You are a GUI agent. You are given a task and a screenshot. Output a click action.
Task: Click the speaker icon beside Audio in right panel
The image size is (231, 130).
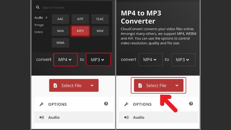coord(126,117)
